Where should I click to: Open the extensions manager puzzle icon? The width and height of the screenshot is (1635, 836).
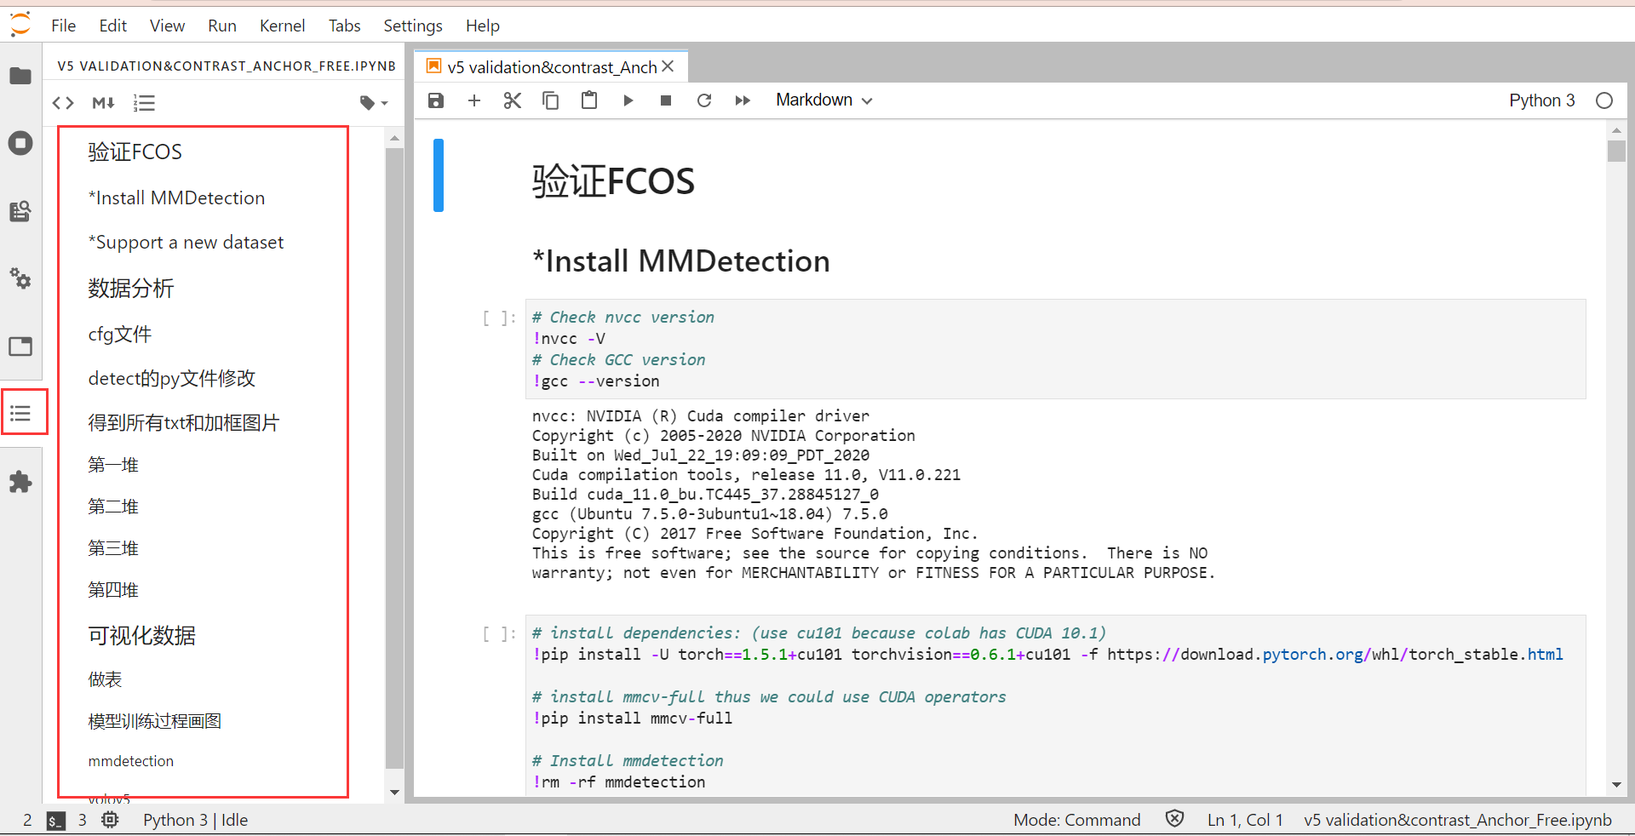click(x=20, y=482)
